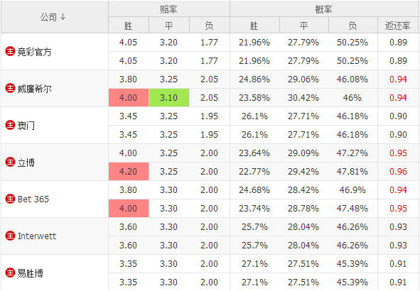
Task: Click the red 主 icon beside 竞彩官方
Action: pos(10,51)
